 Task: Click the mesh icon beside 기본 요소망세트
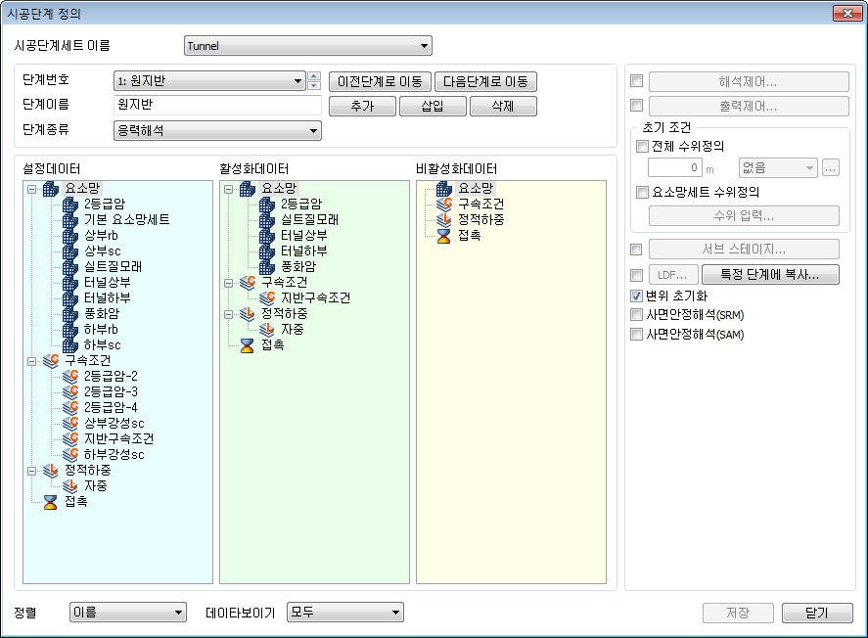(x=70, y=219)
